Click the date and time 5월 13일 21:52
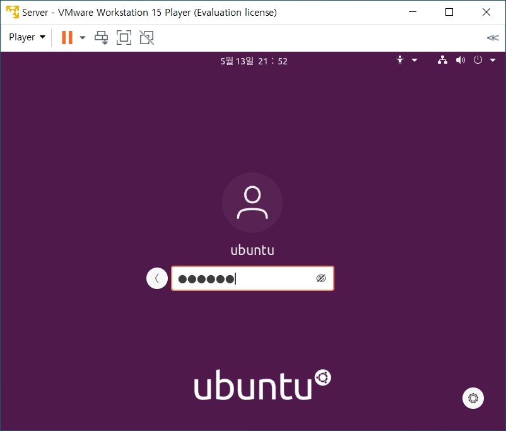 (x=254, y=61)
